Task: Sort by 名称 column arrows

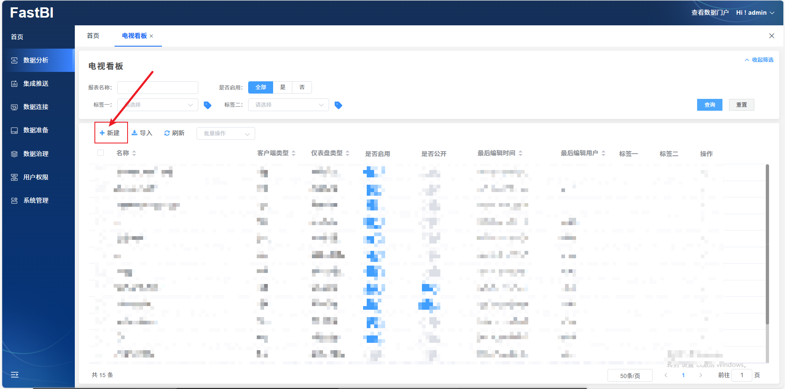Action: point(134,153)
